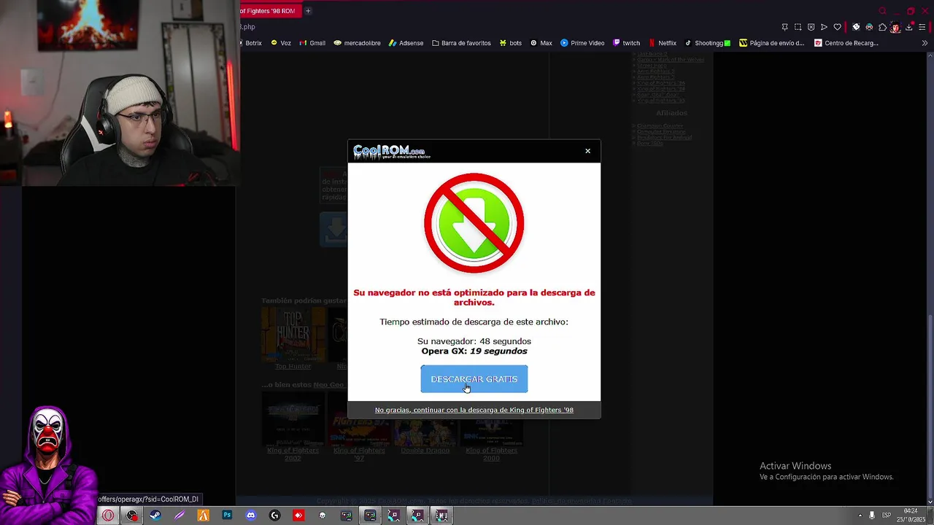Click the pin icon in the address bar

(x=784, y=27)
